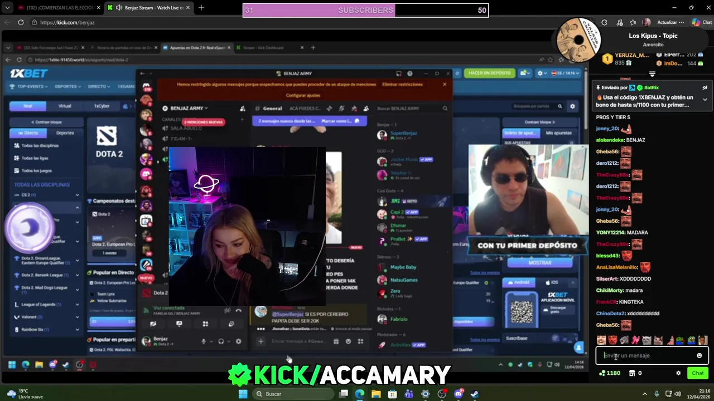The height and width of the screenshot is (401, 714).
Task: Click the '2 MENCIONES NUEVAS' pill
Action: click(x=203, y=122)
